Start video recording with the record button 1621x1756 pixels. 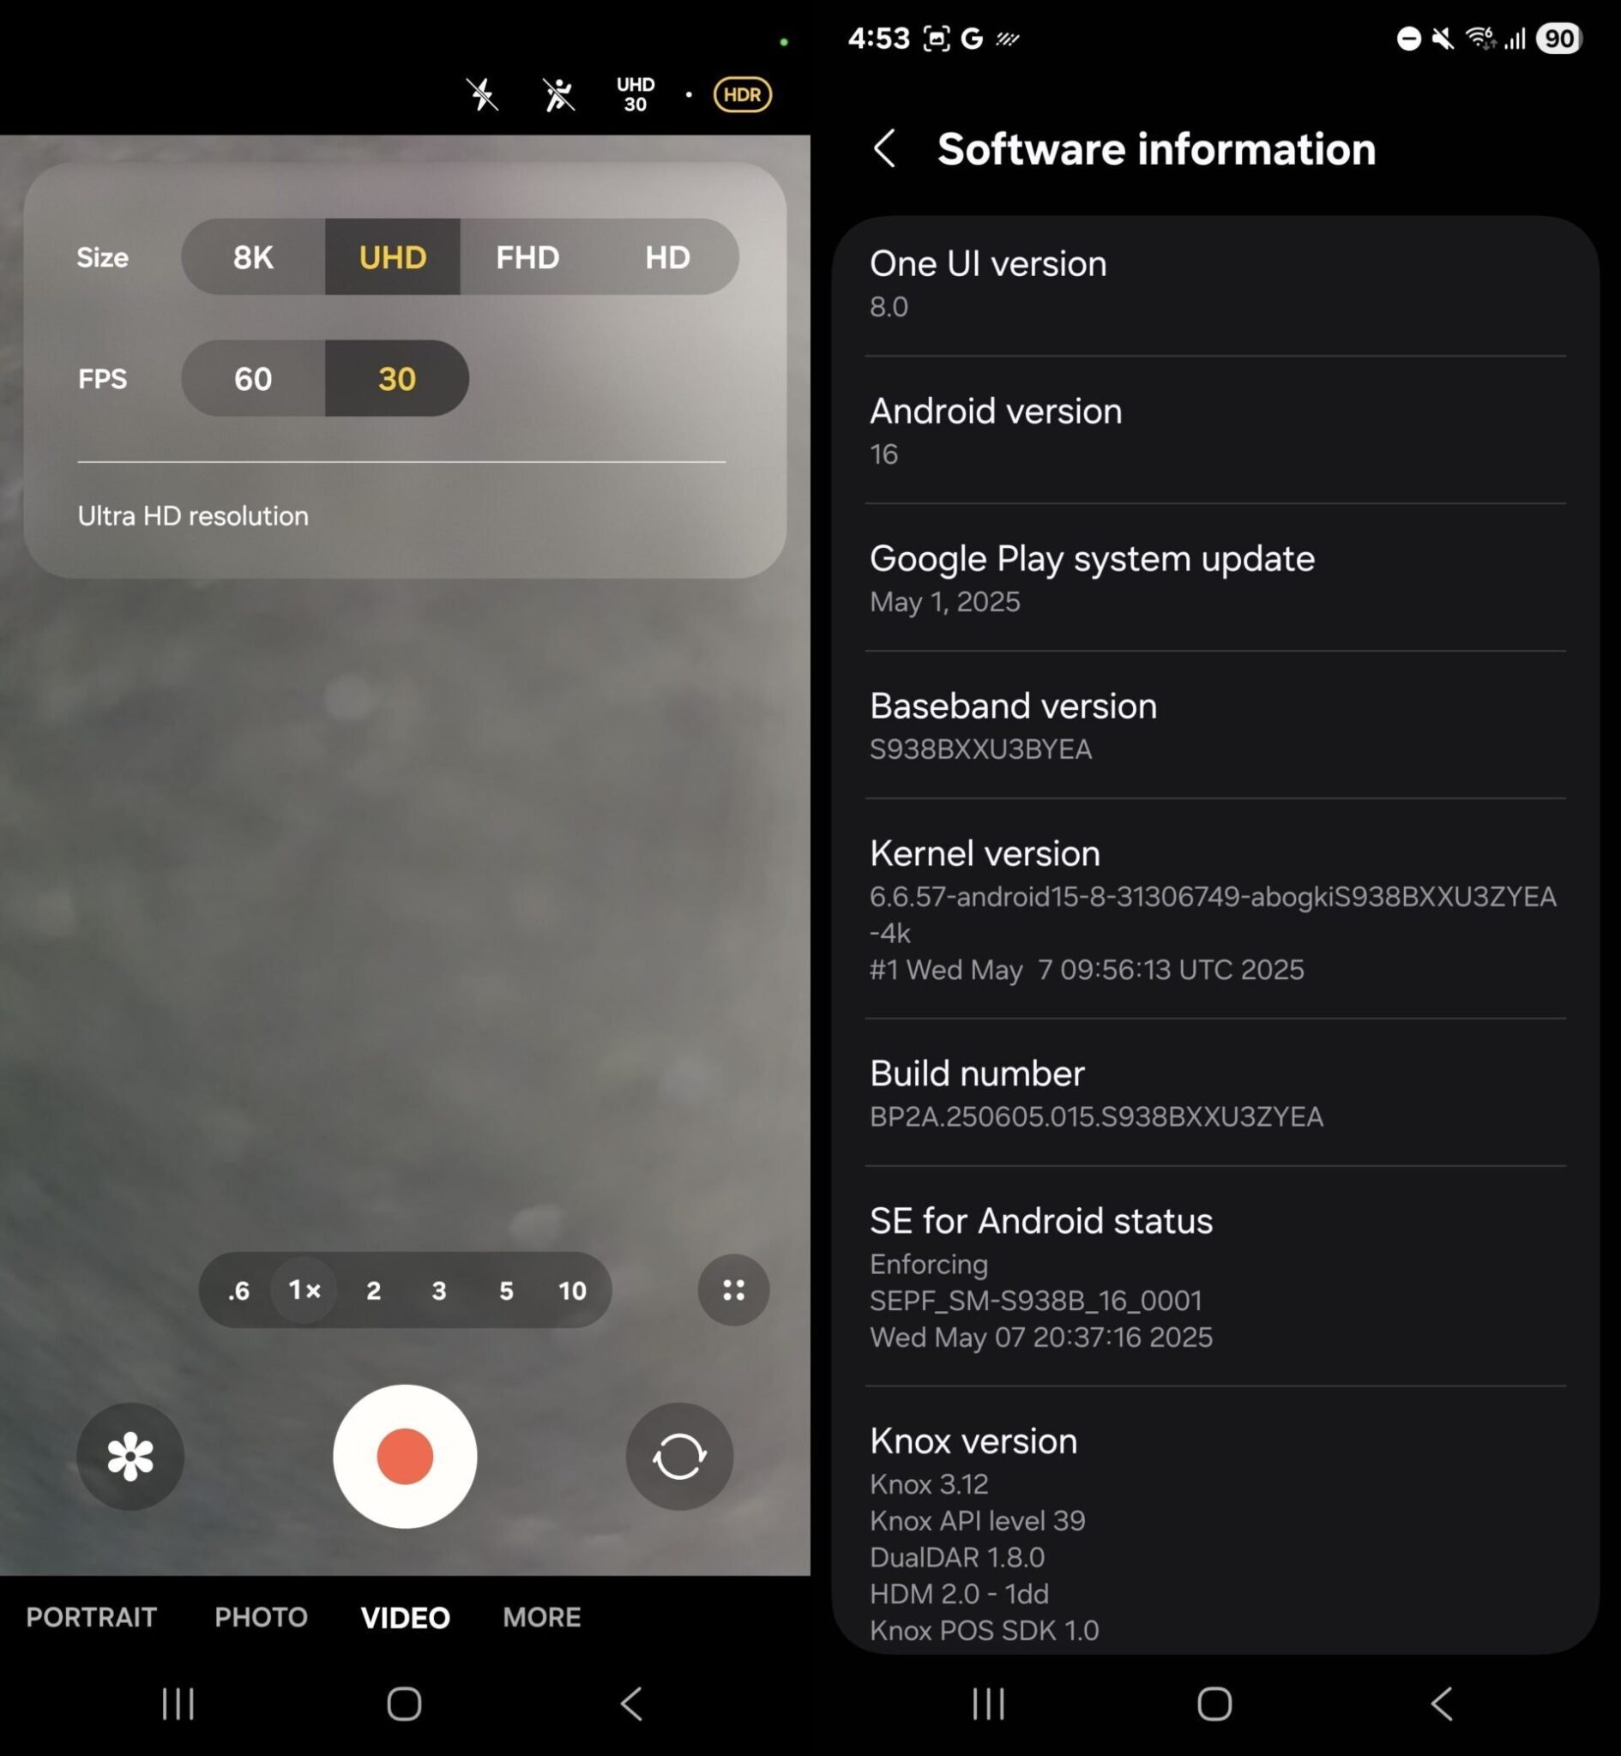tap(404, 1455)
